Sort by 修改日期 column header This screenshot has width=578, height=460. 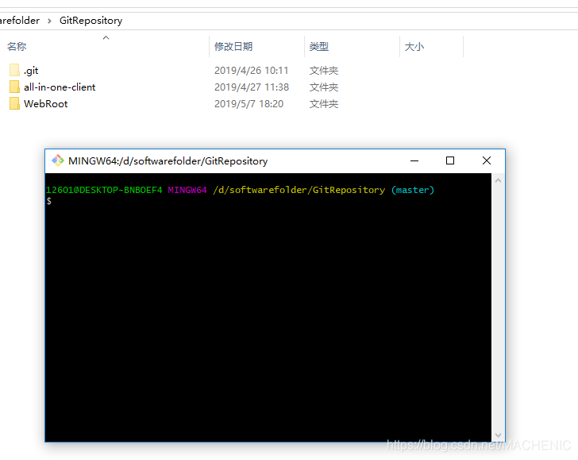point(233,47)
